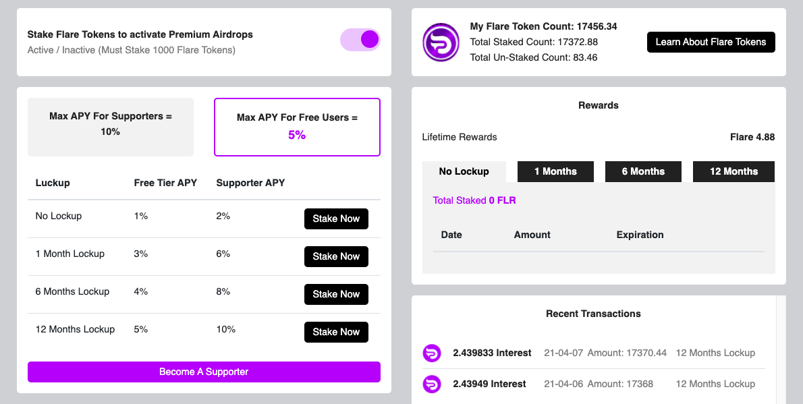Stake Now for 6 Months Lockup
The image size is (803, 404).
(336, 295)
